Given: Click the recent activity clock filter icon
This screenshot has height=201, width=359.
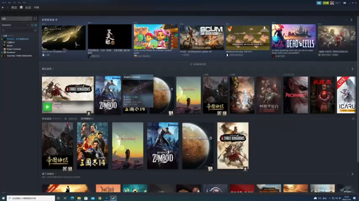Looking at the screenshot, I should coord(32,25).
